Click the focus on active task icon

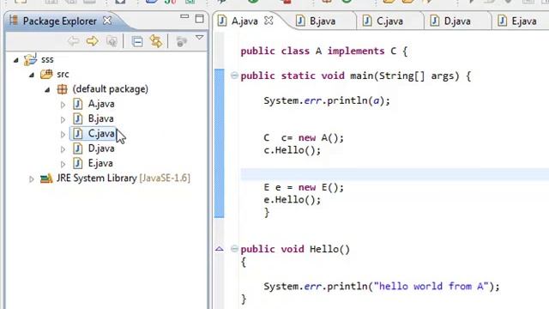181,42
